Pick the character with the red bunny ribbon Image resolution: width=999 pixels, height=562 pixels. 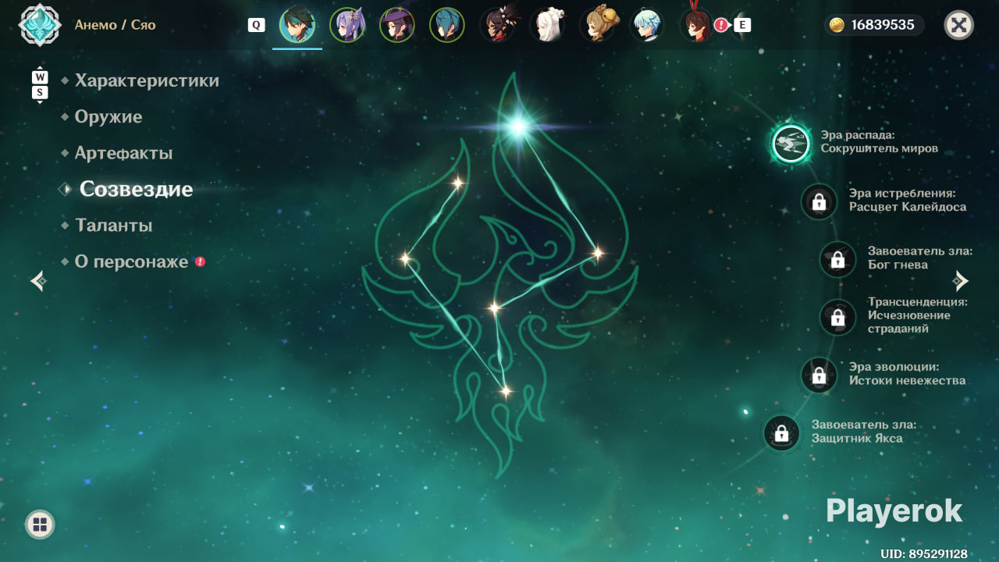pos(695,25)
